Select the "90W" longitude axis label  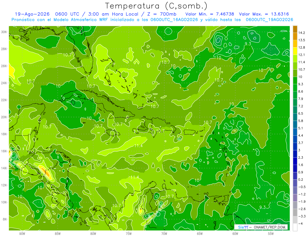(22, 234)
